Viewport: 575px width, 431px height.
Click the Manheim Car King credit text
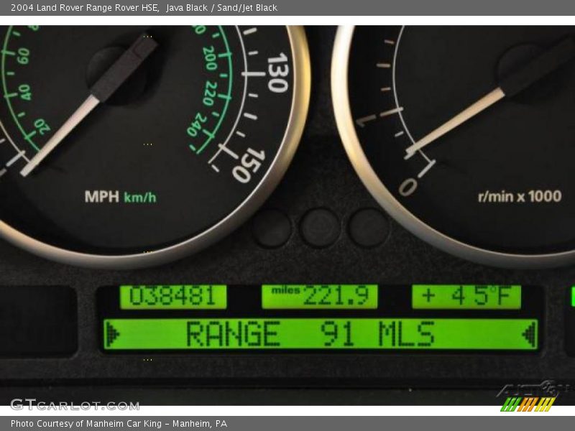[x=119, y=423]
